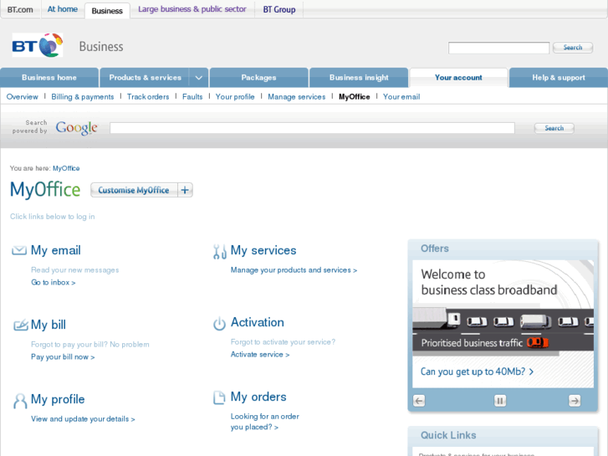Click the Business heading beside BT logo
This screenshot has width=608, height=456.
(101, 47)
